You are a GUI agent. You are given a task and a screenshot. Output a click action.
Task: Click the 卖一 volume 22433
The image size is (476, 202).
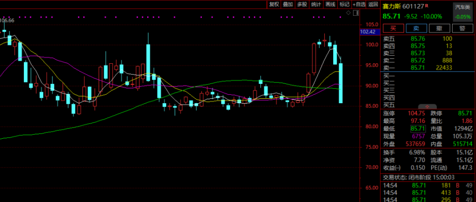(444, 68)
